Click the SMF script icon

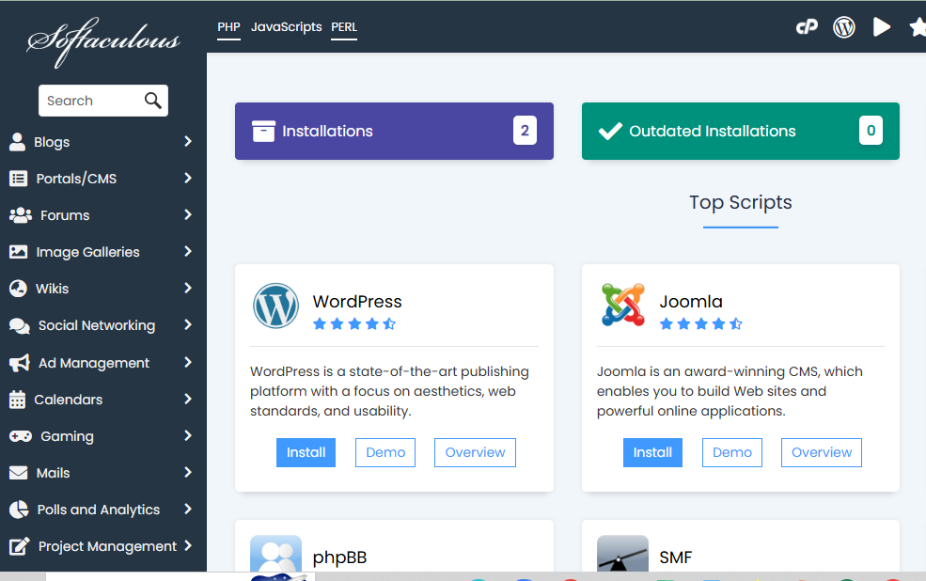click(x=622, y=555)
